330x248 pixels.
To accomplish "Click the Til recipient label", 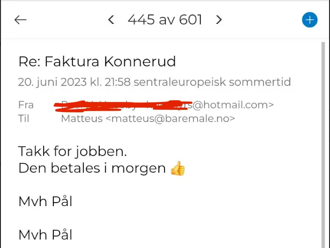I will [23, 119].
